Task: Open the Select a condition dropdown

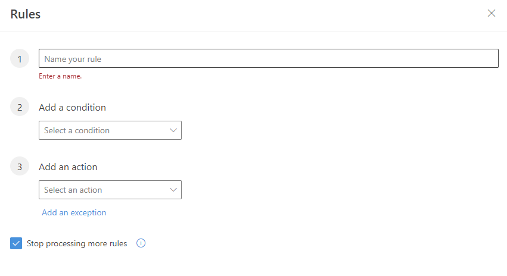Action: tap(110, 130)
